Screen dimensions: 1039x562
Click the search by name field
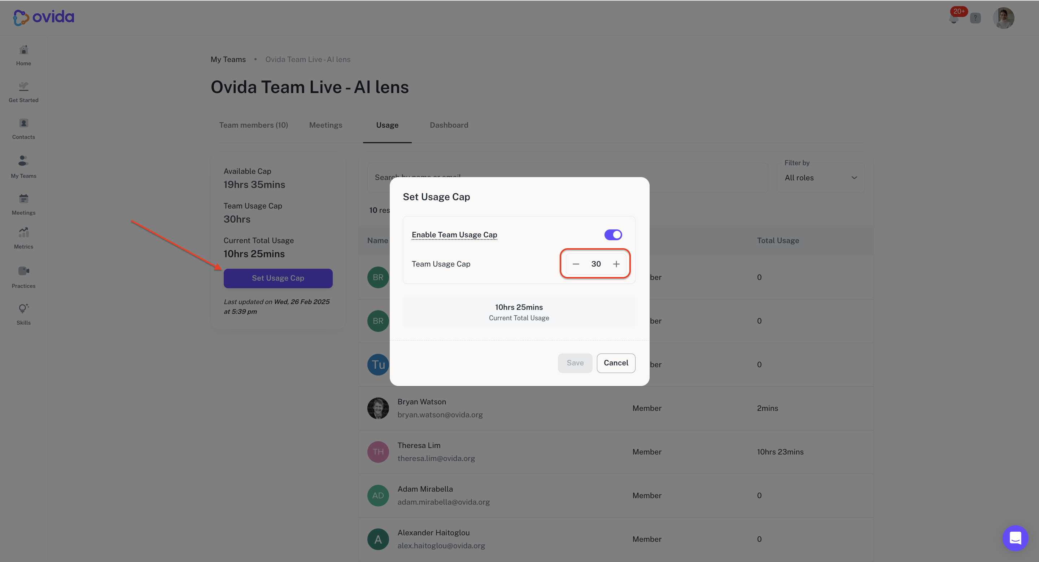[567, 177]
